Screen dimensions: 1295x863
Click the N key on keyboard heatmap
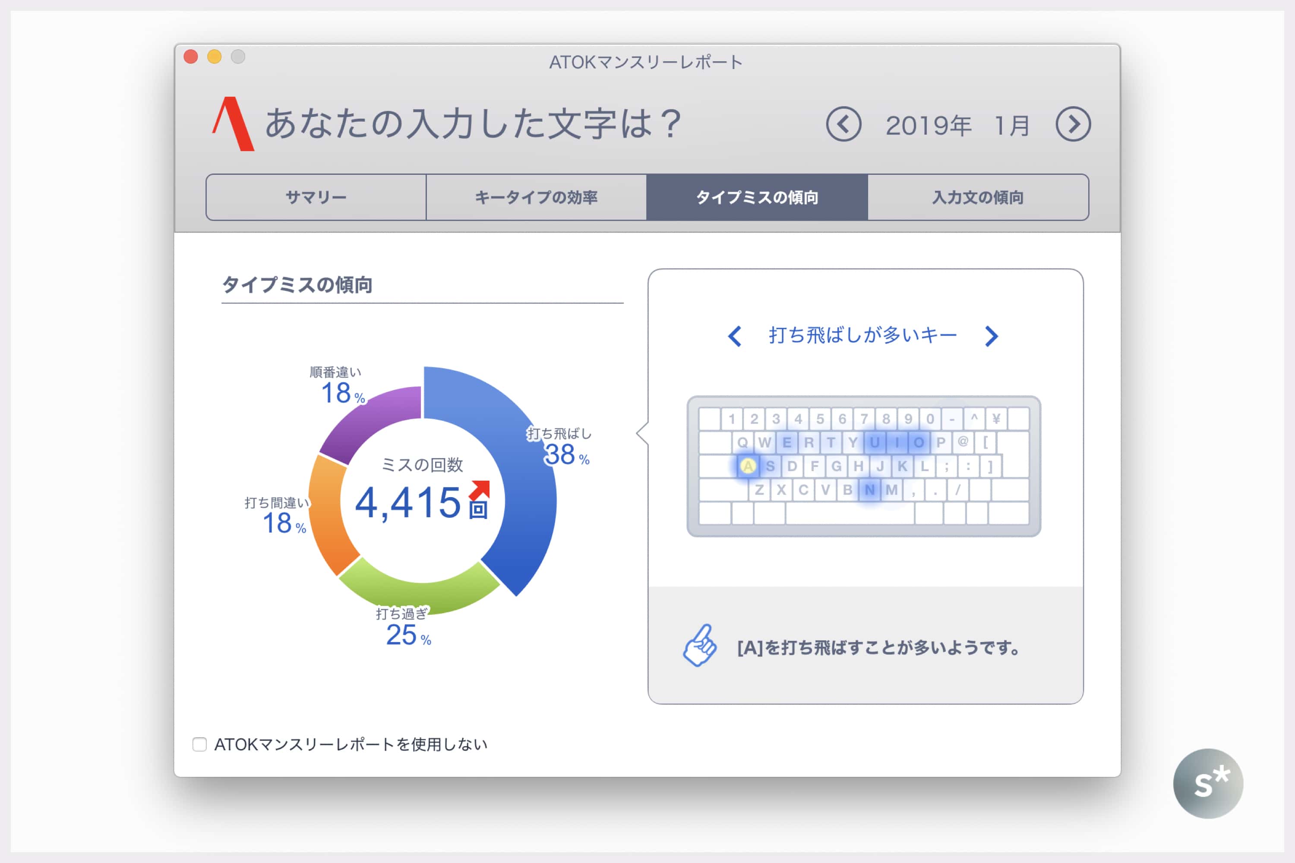click(x=869, y=489)
